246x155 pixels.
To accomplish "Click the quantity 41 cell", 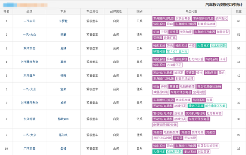I will click(239, 62).
